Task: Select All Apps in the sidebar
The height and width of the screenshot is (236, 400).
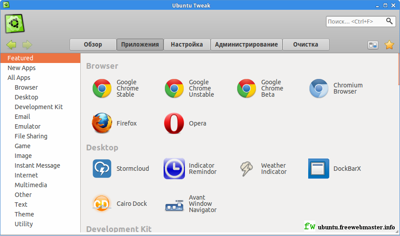Action: pyautogui.click(x=40, y=78)
